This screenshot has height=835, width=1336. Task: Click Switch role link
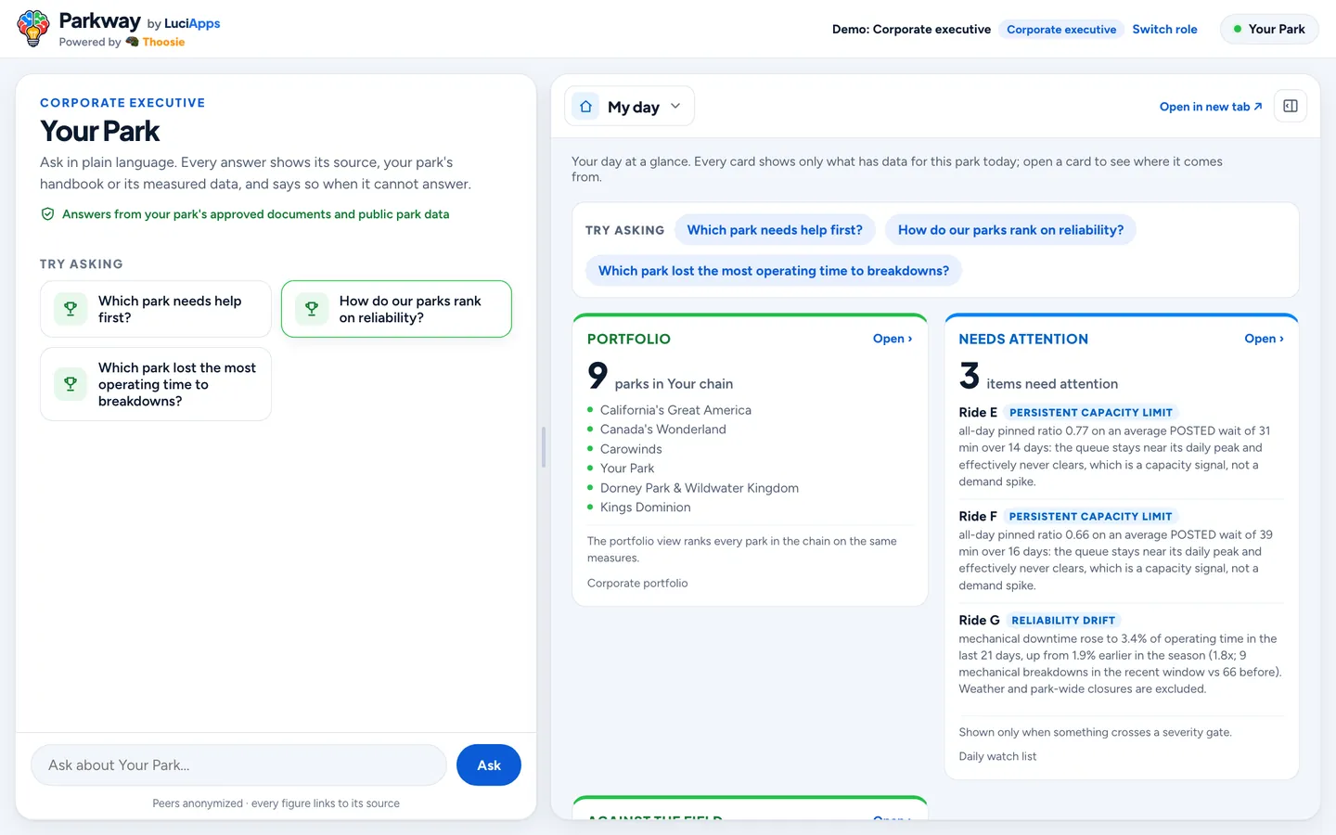pyautogui.click(x=1164, y=29)
